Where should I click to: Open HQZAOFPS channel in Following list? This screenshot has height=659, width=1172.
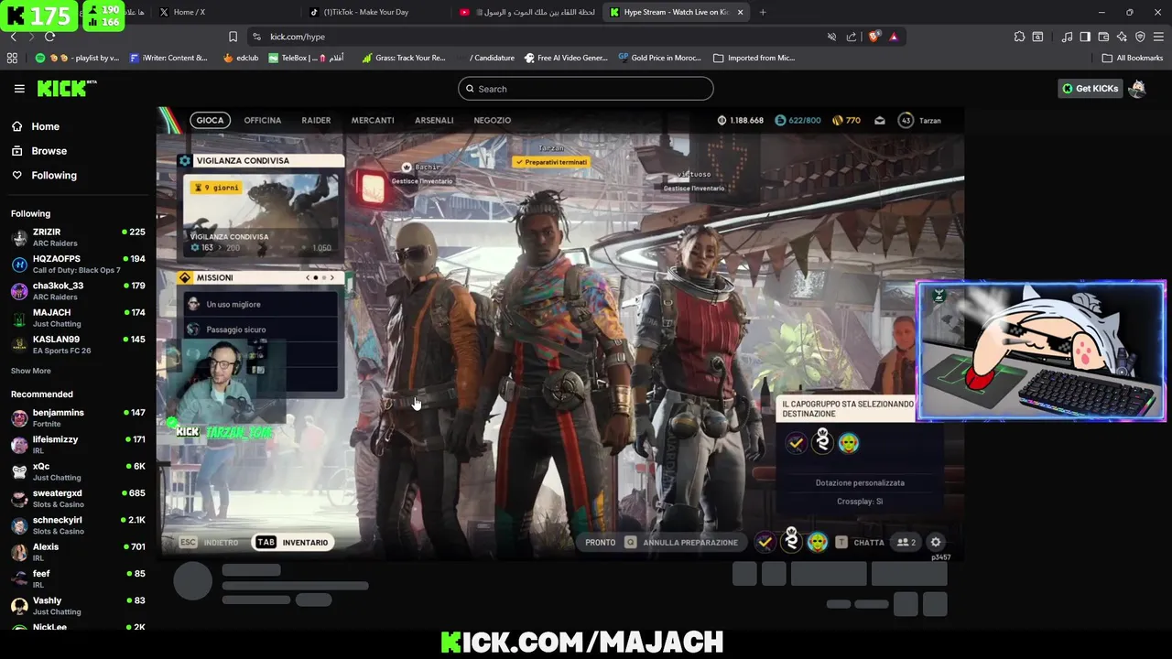point(78,265)
